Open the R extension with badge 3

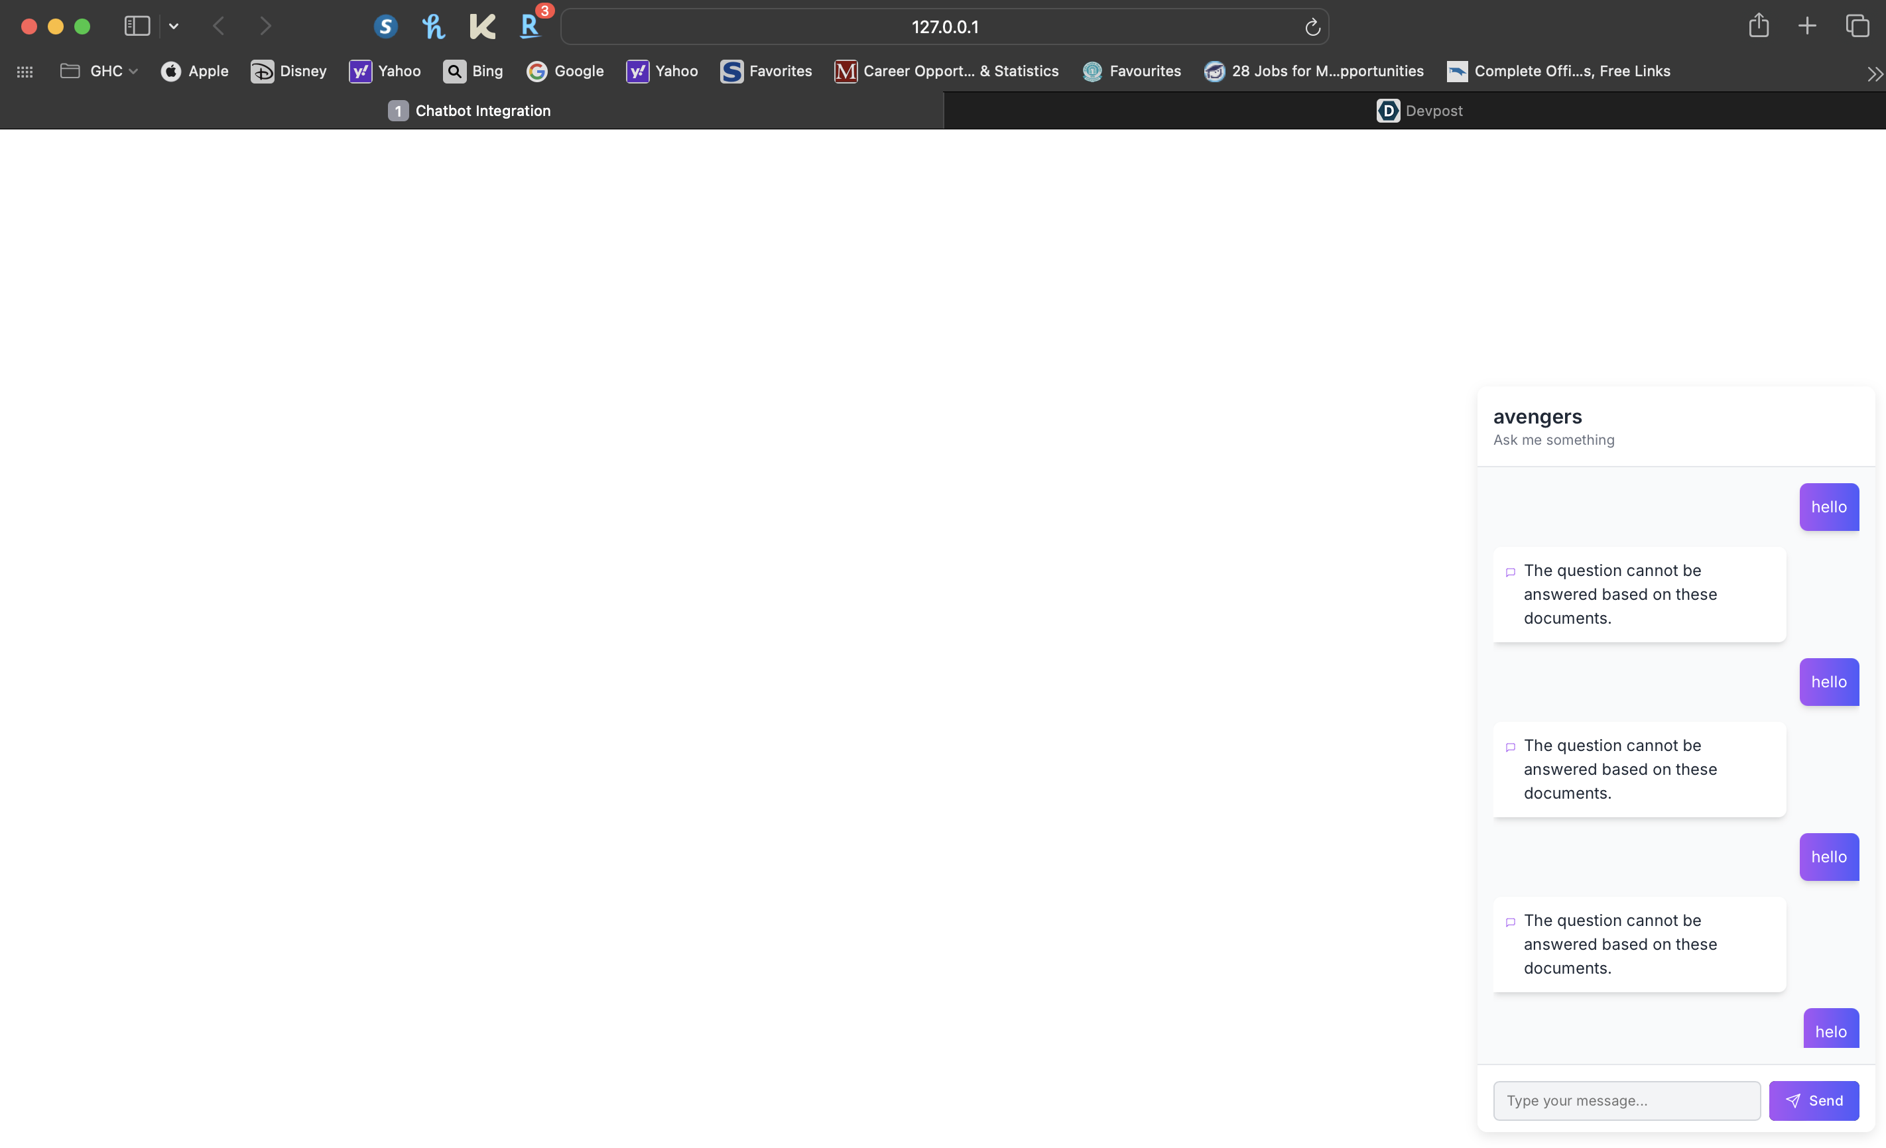pos(530,27)
